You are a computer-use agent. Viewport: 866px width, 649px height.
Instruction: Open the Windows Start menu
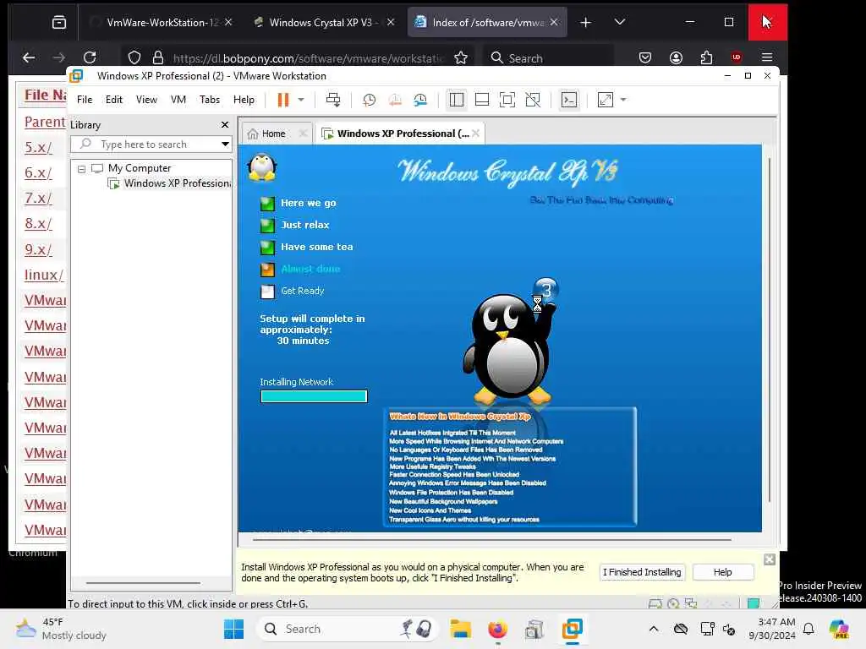[x=233, y=629]
